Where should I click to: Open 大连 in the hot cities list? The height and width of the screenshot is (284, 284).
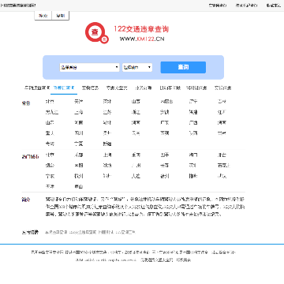pyautogui.click(x=136, y=176)
